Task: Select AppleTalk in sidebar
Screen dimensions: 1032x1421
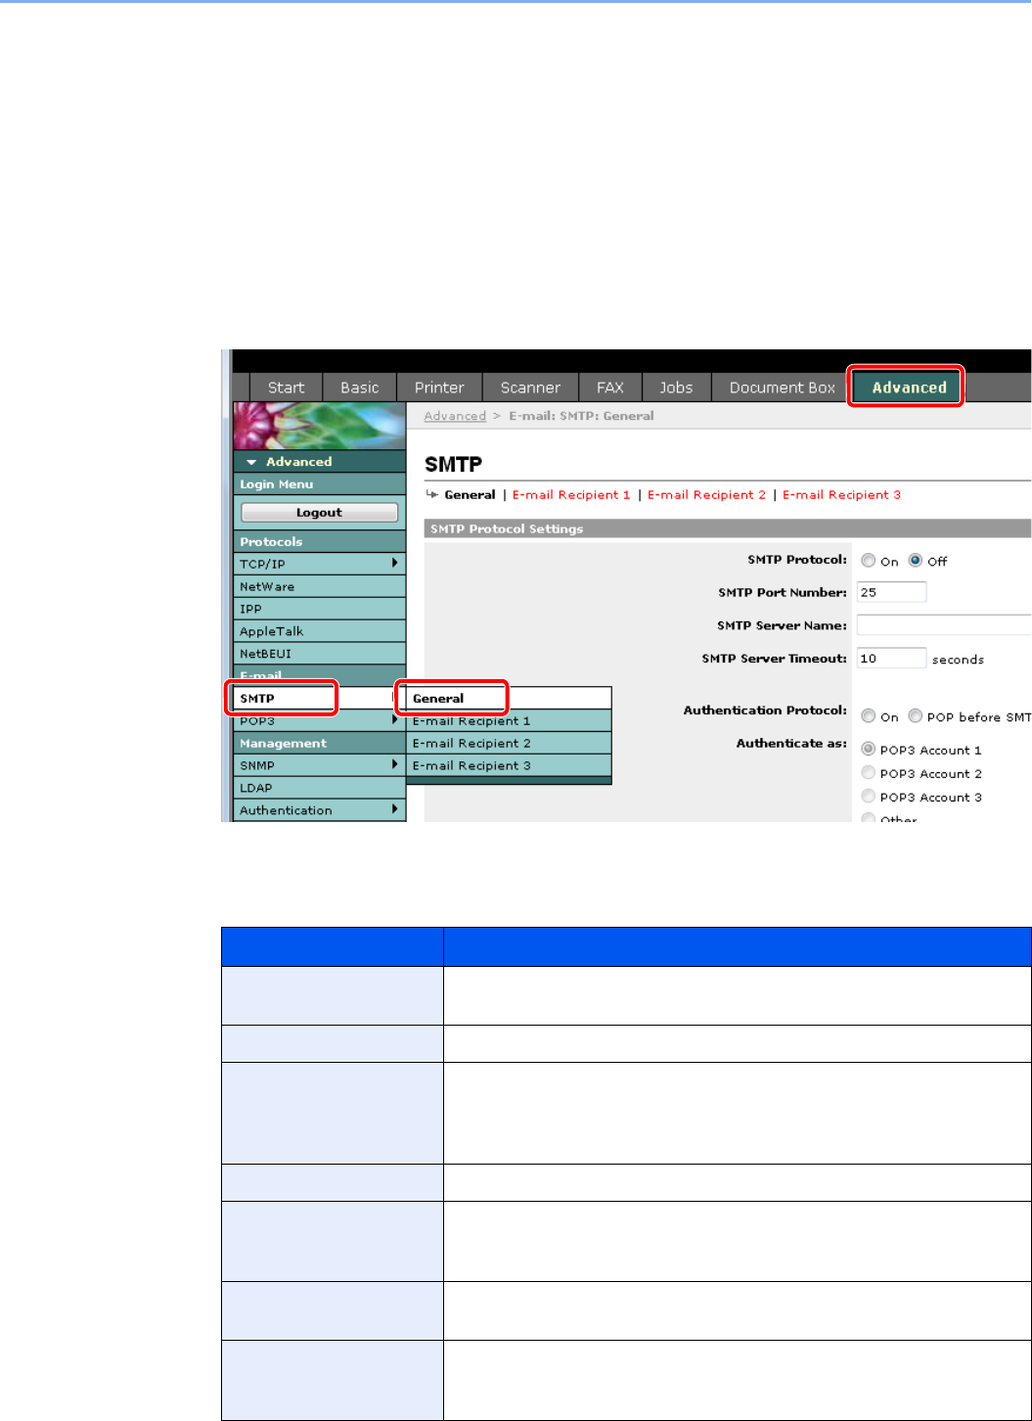Action: pyautogui.click(x=319, y=631)
